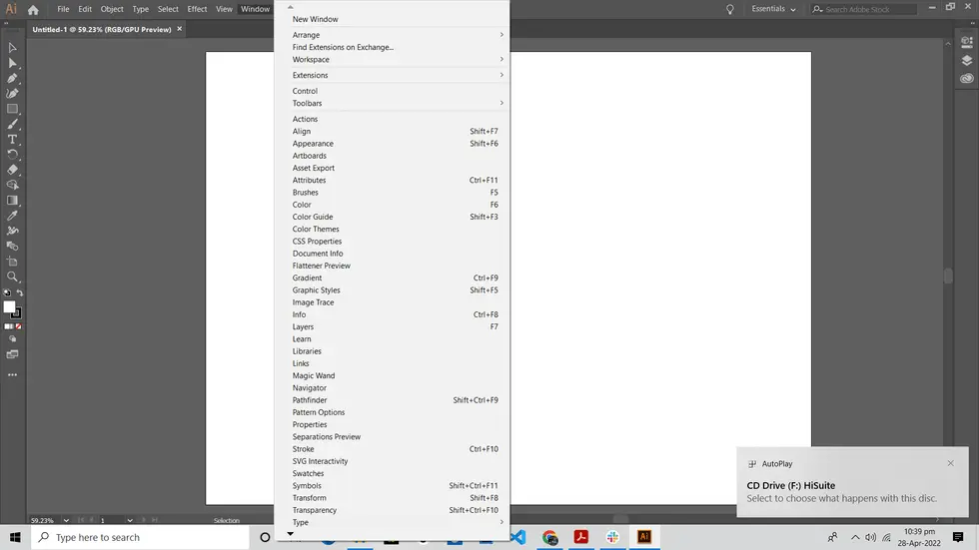The width and height of the screenshot is (979, 550).
Task: Select the Pen tool
Action: click(x=12, y=78)
